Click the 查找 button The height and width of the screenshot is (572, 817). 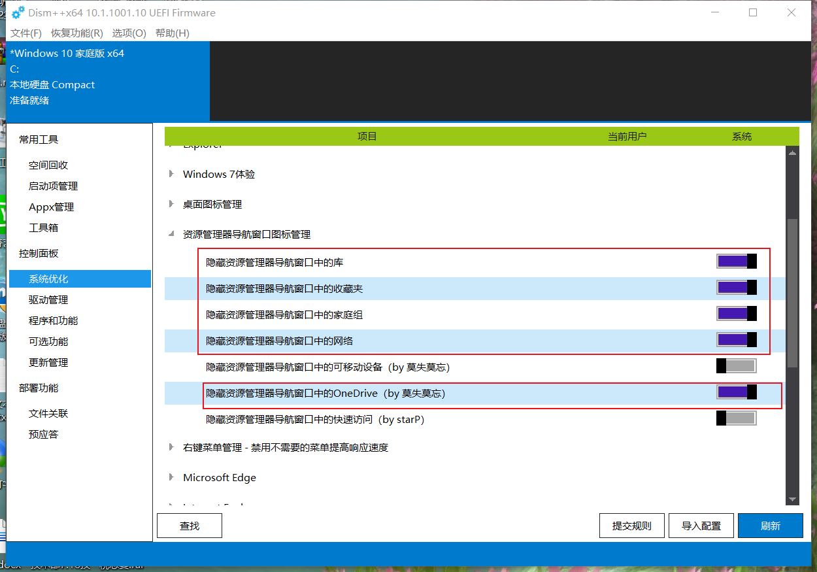[190, 526]
